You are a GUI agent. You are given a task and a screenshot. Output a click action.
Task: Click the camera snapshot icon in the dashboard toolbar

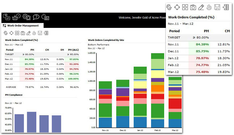[23, 33]
